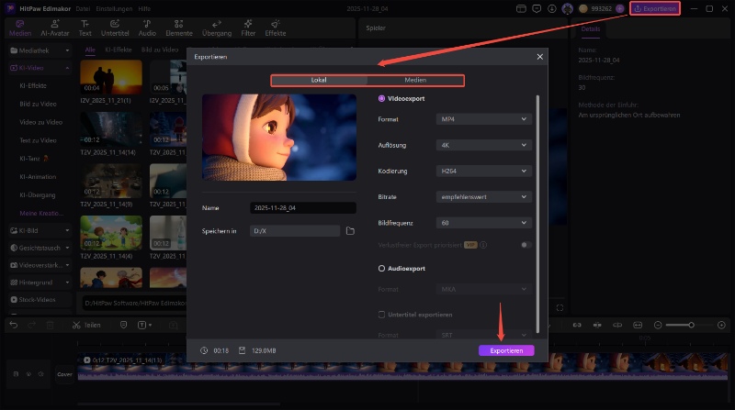Close the Exportieren dialog
Viewport: 735px width, 410px height.
[x=539, y=57]
